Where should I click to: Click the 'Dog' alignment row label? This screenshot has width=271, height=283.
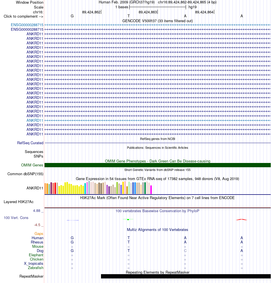click(x=40, y=251)
